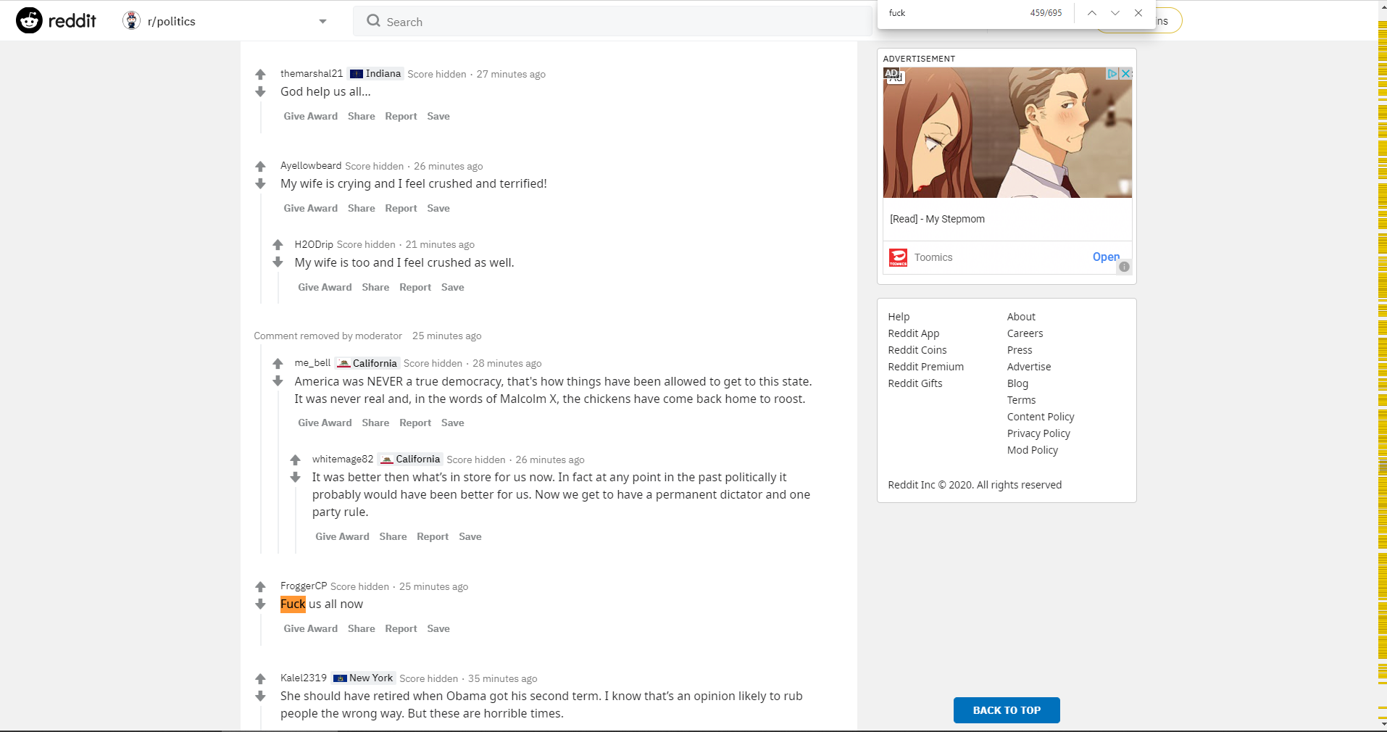The width and height of the screenshot is (1387, 732).
Task: Open the Reddit Premium link
Action: [925, 367]
